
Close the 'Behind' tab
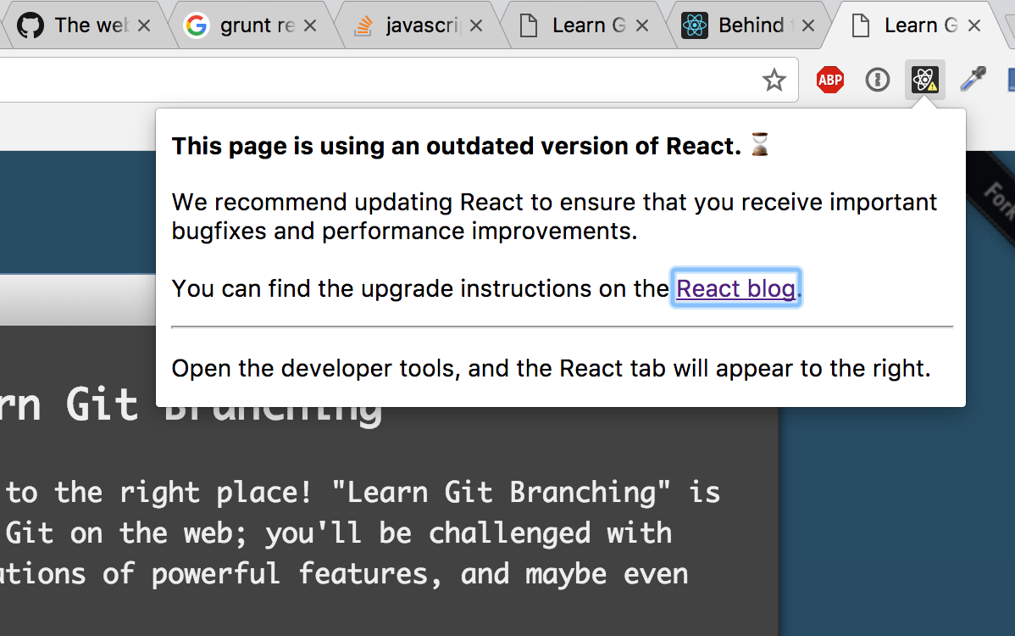tap(808, 25)
